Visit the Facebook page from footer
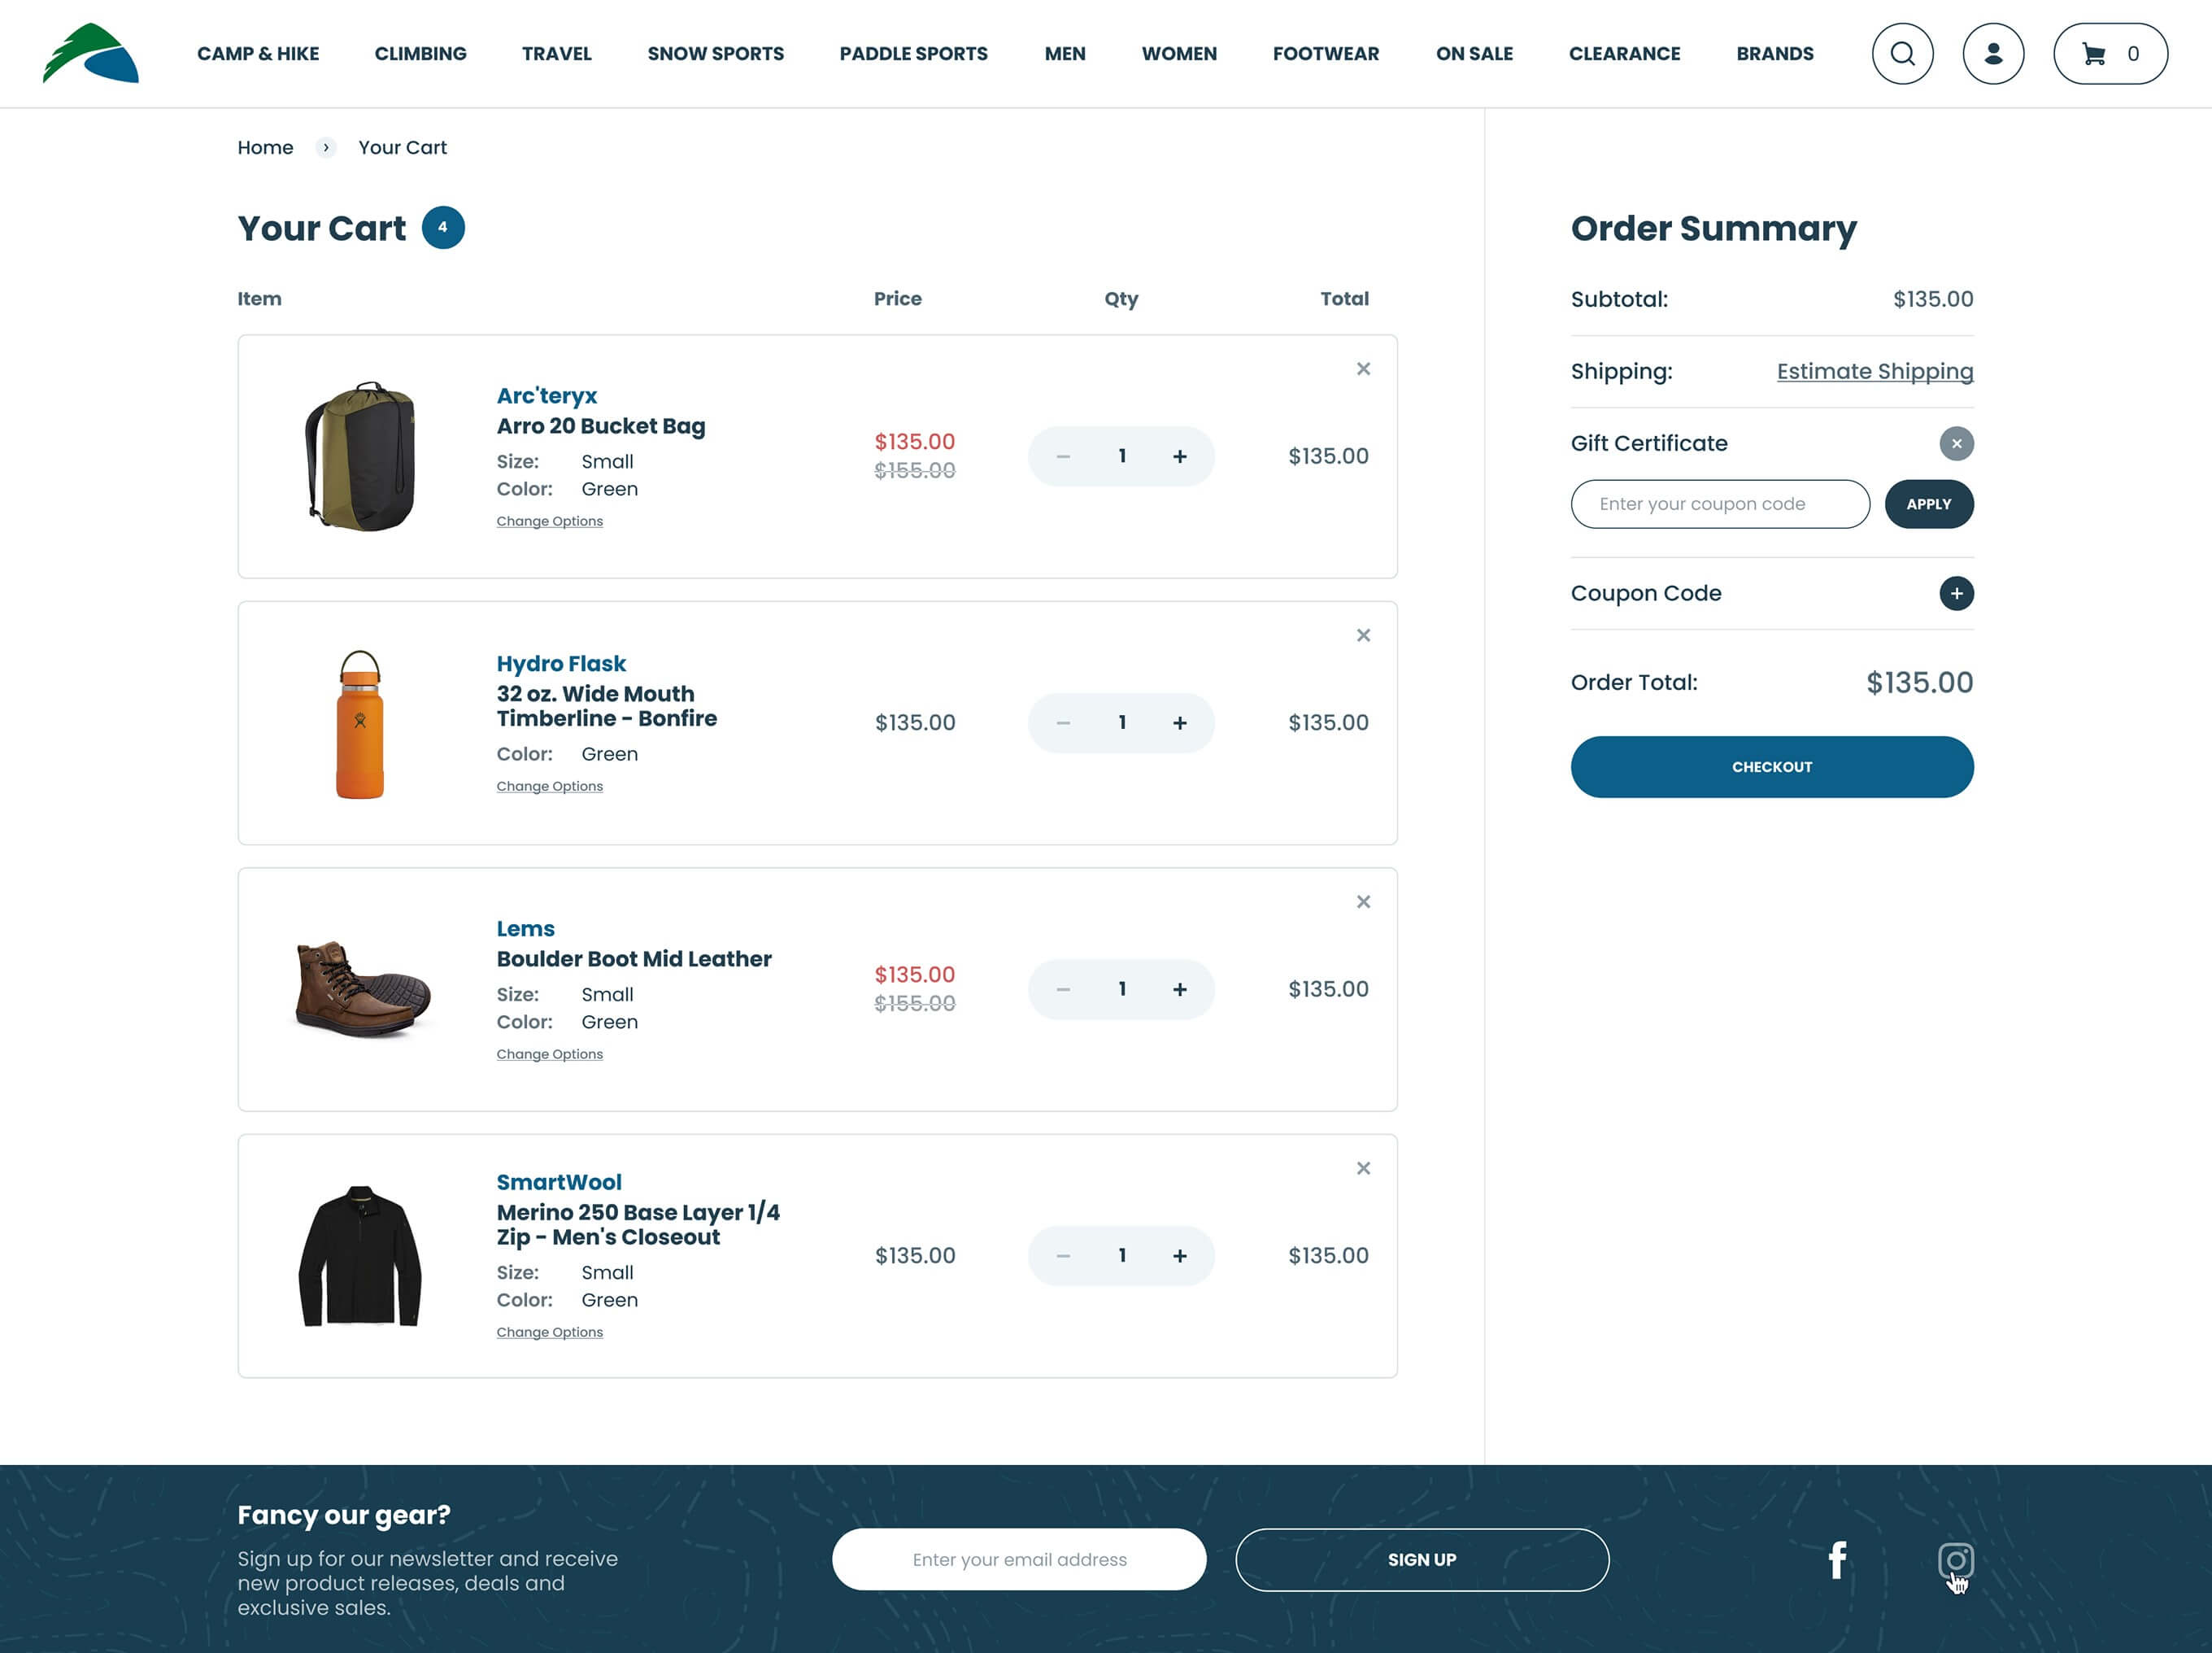The height and width of the screenshot is (1653, 2212). [1837, 1560]
